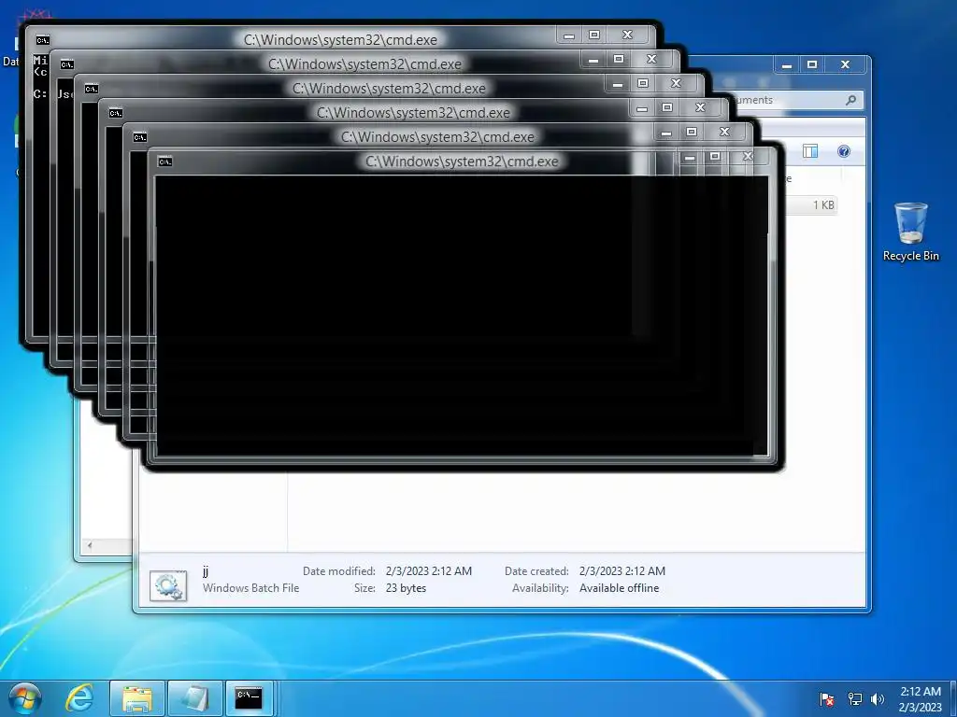This screenshot has height=717, width=957.
Task: Select the '1 KB' size cell in Explorer
Action: click(823, 205)
